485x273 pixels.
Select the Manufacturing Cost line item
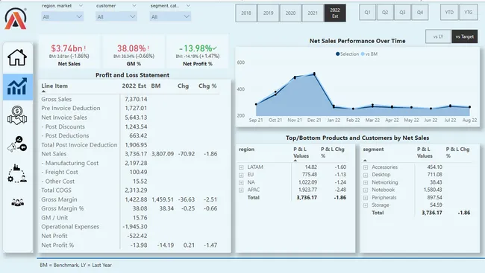point(70,163)
